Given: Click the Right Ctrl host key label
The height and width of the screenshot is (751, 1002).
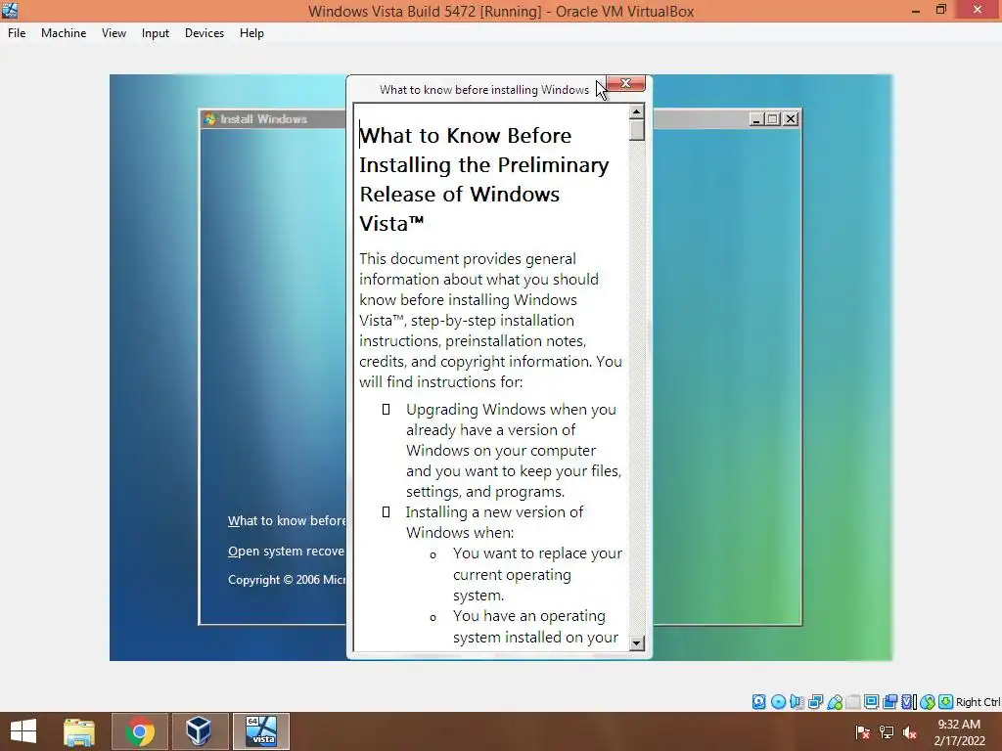Looking at the screenshot, I should [978, 702].
